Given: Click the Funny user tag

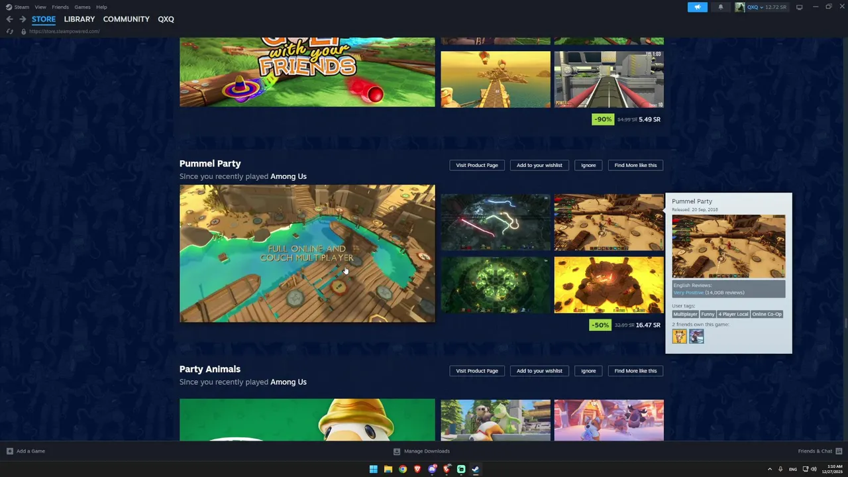Looking at the screenshot, I should click(x=708, y=314).
